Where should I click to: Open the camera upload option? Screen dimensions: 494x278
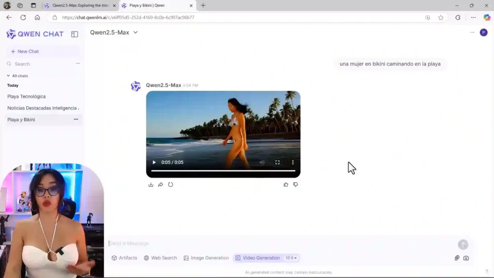(x=466, y=258)
